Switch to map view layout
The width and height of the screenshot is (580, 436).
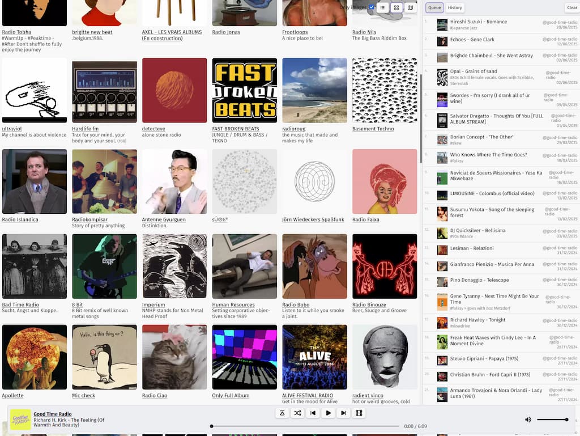coord(410,8)
